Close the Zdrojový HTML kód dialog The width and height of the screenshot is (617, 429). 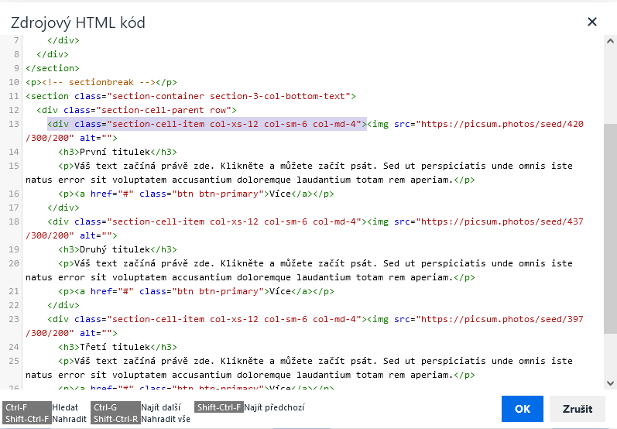click(x=592, y=22)
